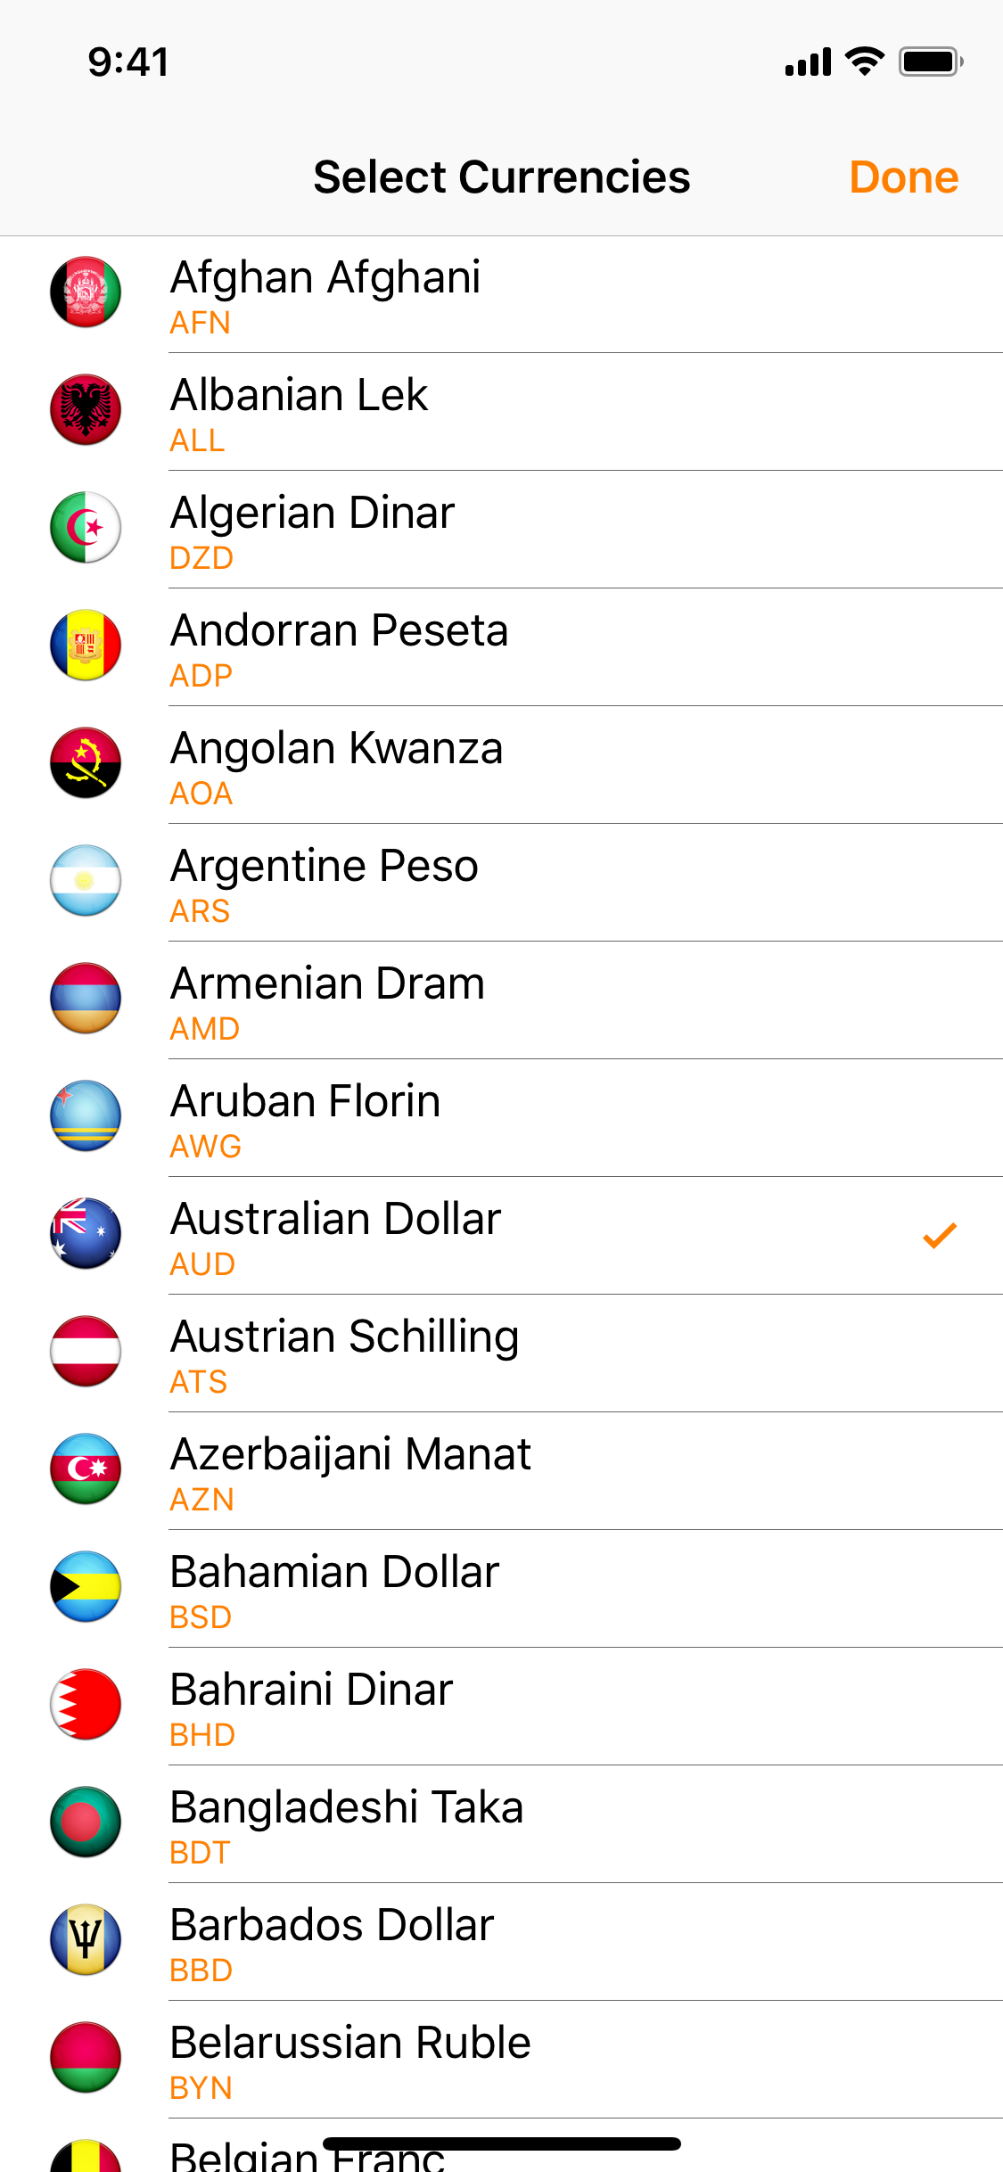Tap the Aruban flag icon
The height and width of the screenshot is (2172, 1003).
(86, 1116)
